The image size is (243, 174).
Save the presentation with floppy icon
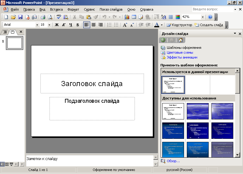pos(20,17)
